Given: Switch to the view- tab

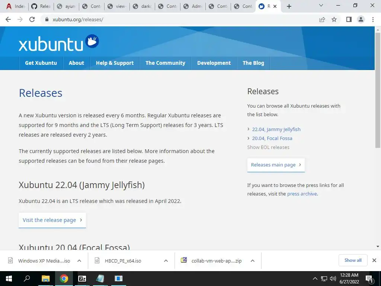Looking at the screenshot, I should [x=116, y=6].
